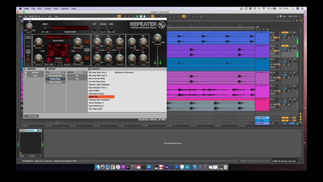The width and height of the screenshot is (323, 182).
Task: Toggle upper PHASE INVERT button
Action: (x=87, y=42)
